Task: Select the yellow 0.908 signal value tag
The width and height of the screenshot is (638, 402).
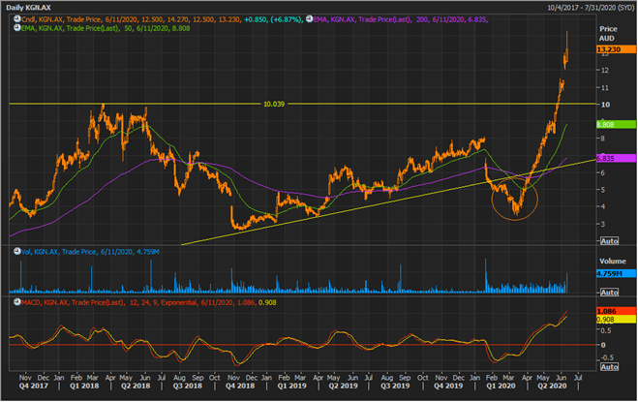Action: pyautogui.click(x=616, y=320)
